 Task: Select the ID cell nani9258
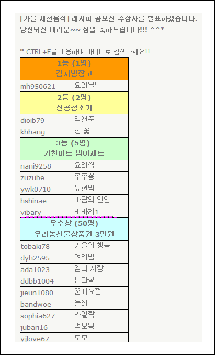tap(47, 166)
